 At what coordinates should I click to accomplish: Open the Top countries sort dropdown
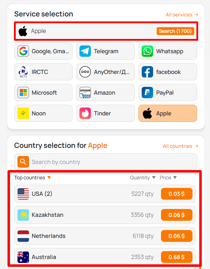click(49, 178)
